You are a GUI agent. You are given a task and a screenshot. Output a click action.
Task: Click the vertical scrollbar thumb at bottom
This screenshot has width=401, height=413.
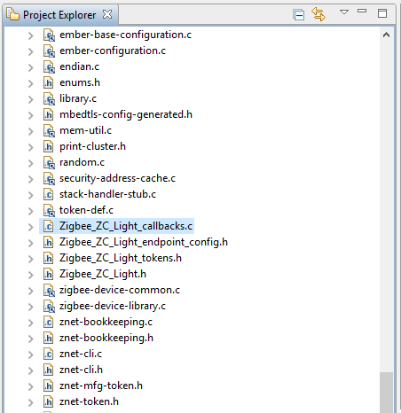[x=386, y=393]
